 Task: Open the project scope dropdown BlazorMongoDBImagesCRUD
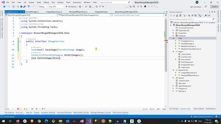[x=31, y=15]
